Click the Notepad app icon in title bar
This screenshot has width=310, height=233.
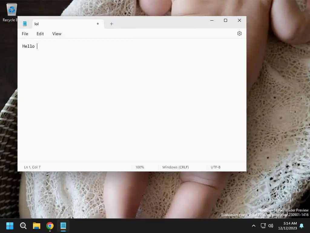pos(25,24)
